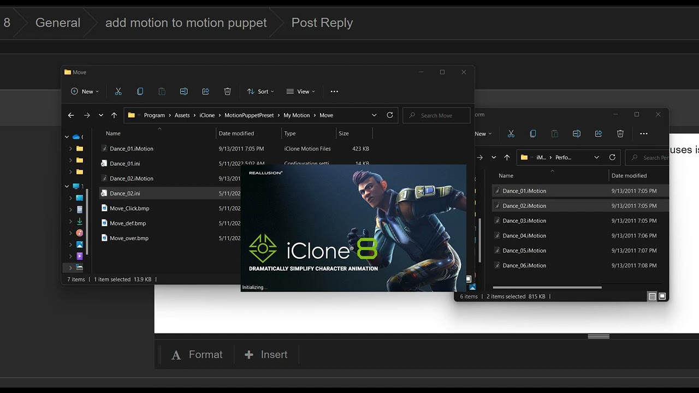Screen dimensions: 699x393
Task: Select Dance_02.iMotion in Move window
Action: click(x=131, y=178)
